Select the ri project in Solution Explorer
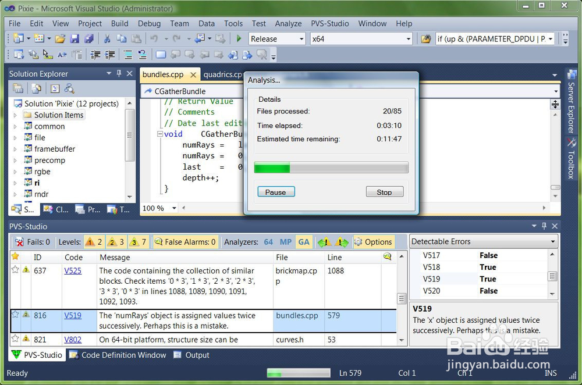The image size is (582, 385). 37,183
